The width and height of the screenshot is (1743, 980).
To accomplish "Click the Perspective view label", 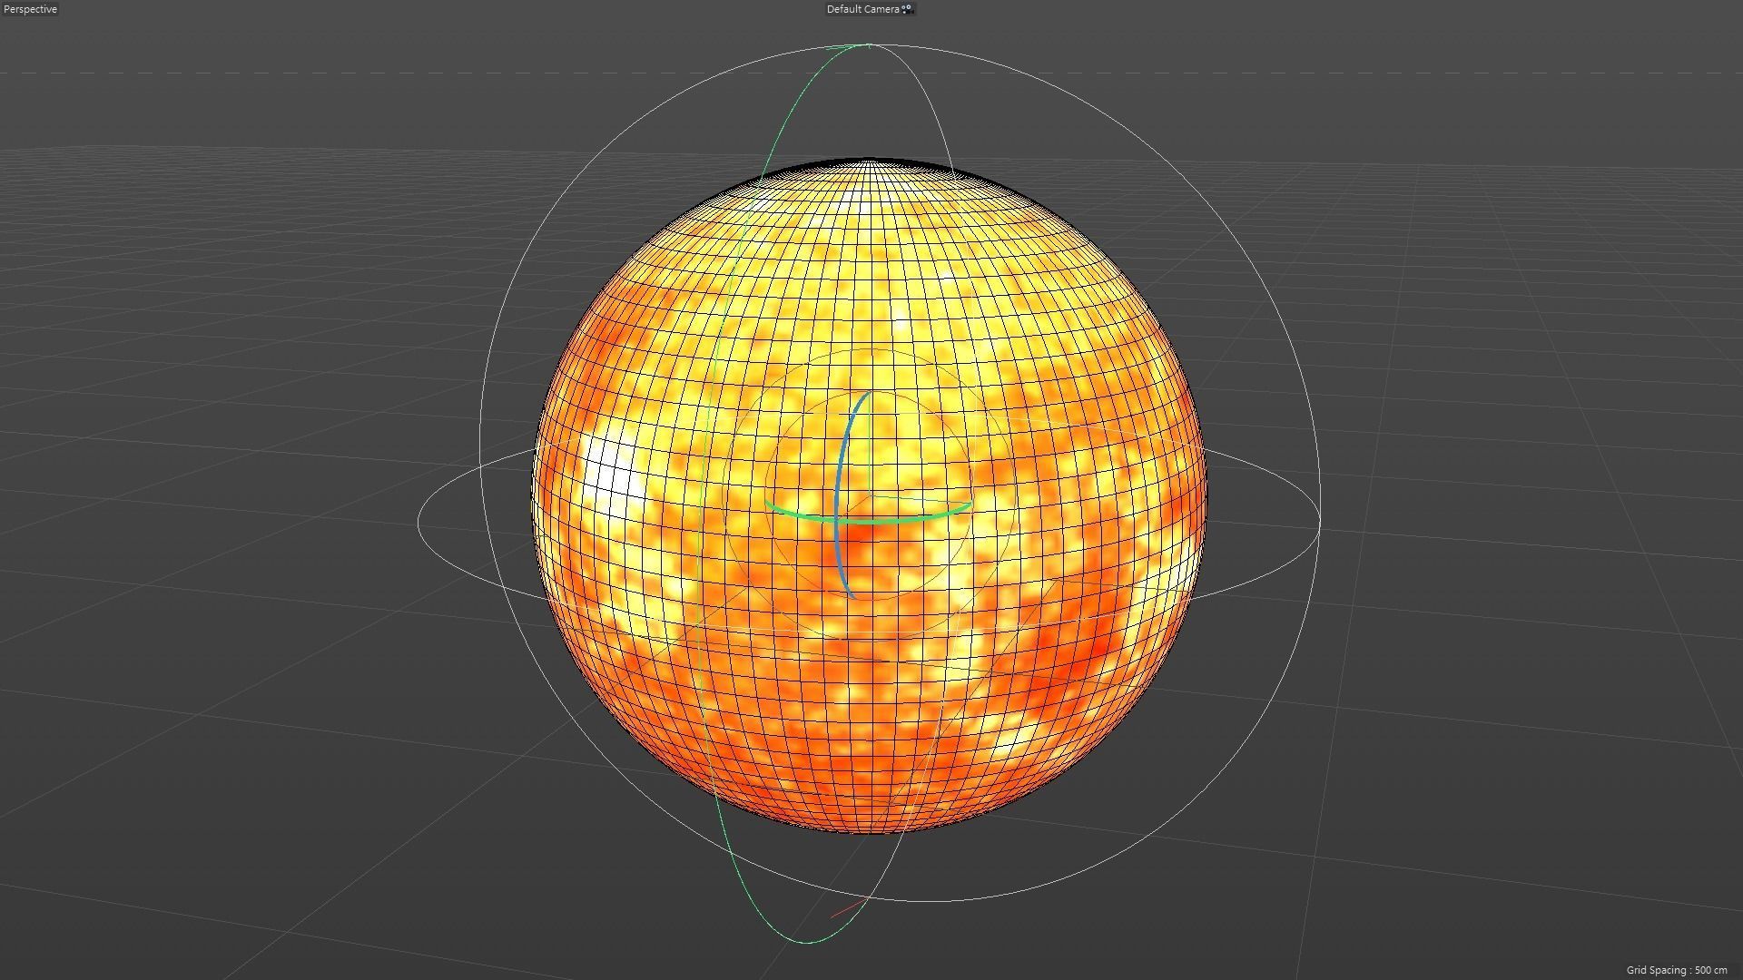I will [x=31, y=9].
